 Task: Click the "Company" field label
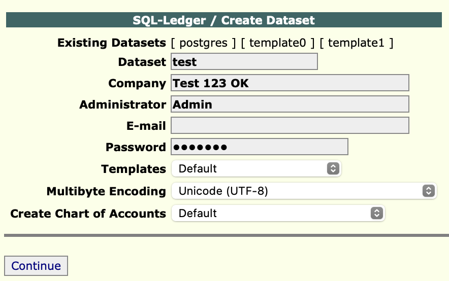click(x=137, y=83)
